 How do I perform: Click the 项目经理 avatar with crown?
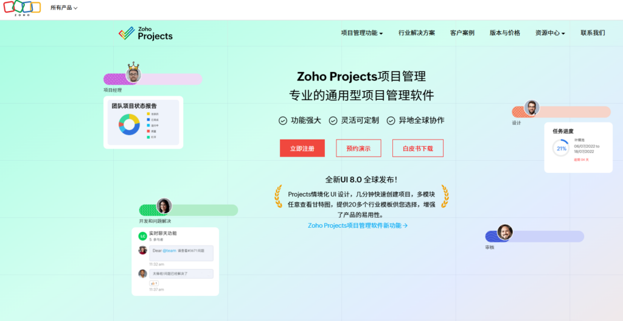click(x=133, y=73)
